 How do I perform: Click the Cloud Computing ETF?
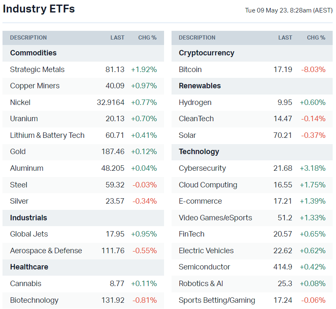[208, 185]
